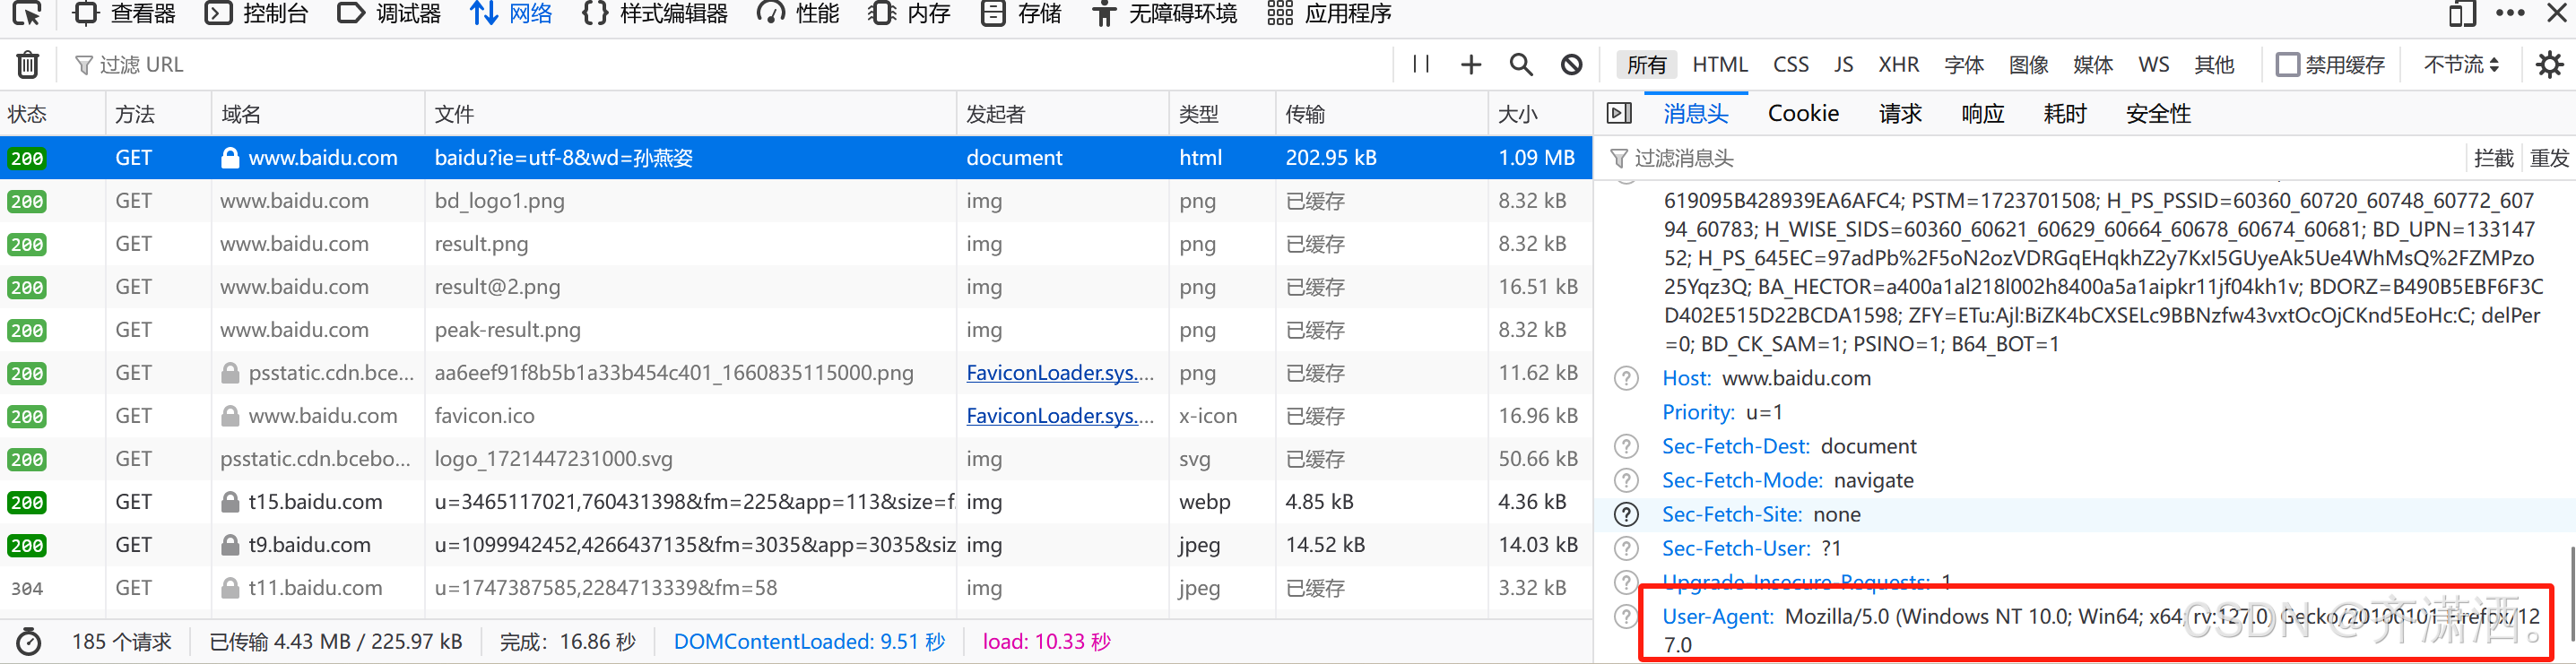Sort by 传输 column header

[x=1381, y=114]
